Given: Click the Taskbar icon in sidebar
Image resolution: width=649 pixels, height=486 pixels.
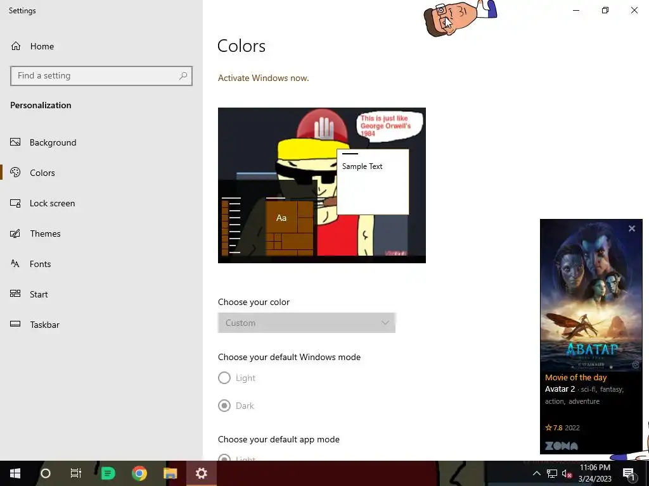Looking at the screenshot, I should pyautogui.click(x=15, y=324).
